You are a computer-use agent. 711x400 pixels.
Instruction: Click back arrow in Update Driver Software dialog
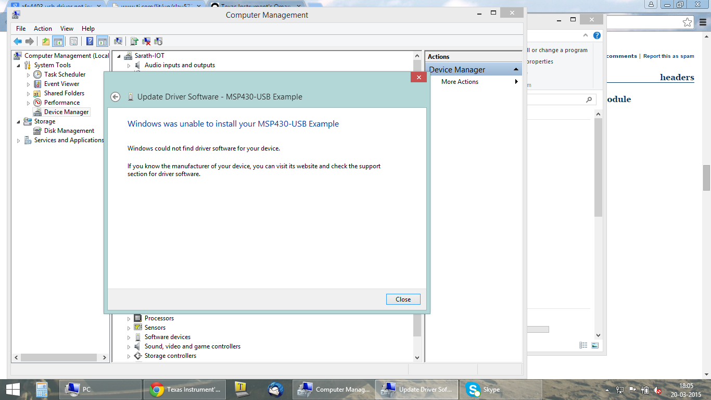(x=116, y=97)
